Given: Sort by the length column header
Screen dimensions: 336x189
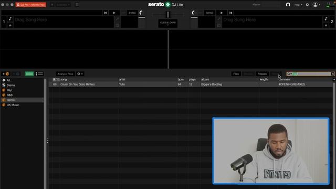Looking at the screenshot, I should pyautogui.click(x=264, y=79).
